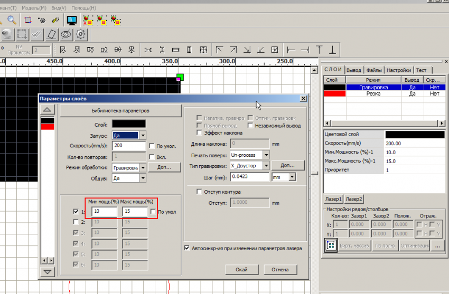
Task: Click the gear settings icon in toolbar
Action: (81, 35)
